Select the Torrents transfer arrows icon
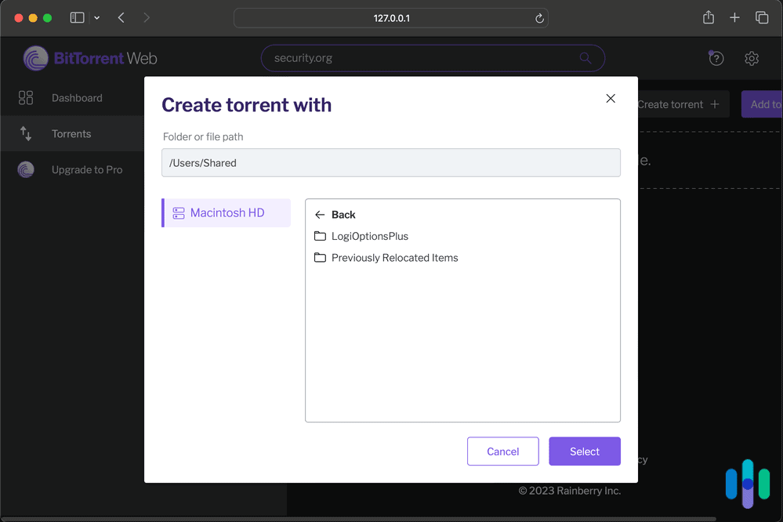The height and width of the screenshot is (522, 783). pos(26,133)
